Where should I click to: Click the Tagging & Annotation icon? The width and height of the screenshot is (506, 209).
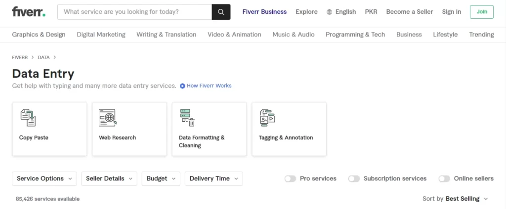pos(267,117)
